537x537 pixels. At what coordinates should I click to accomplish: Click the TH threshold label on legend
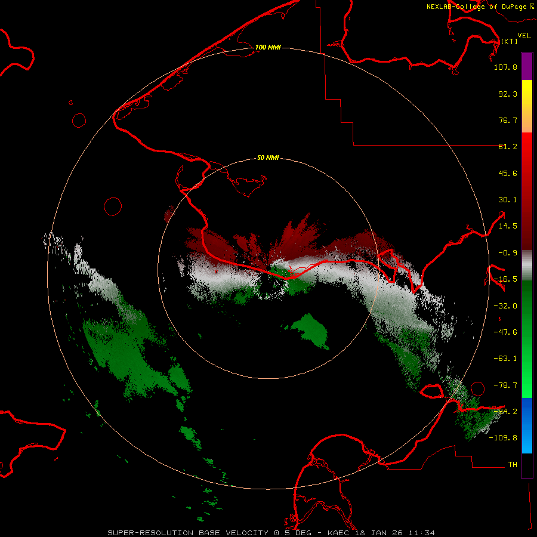(513, 464)
